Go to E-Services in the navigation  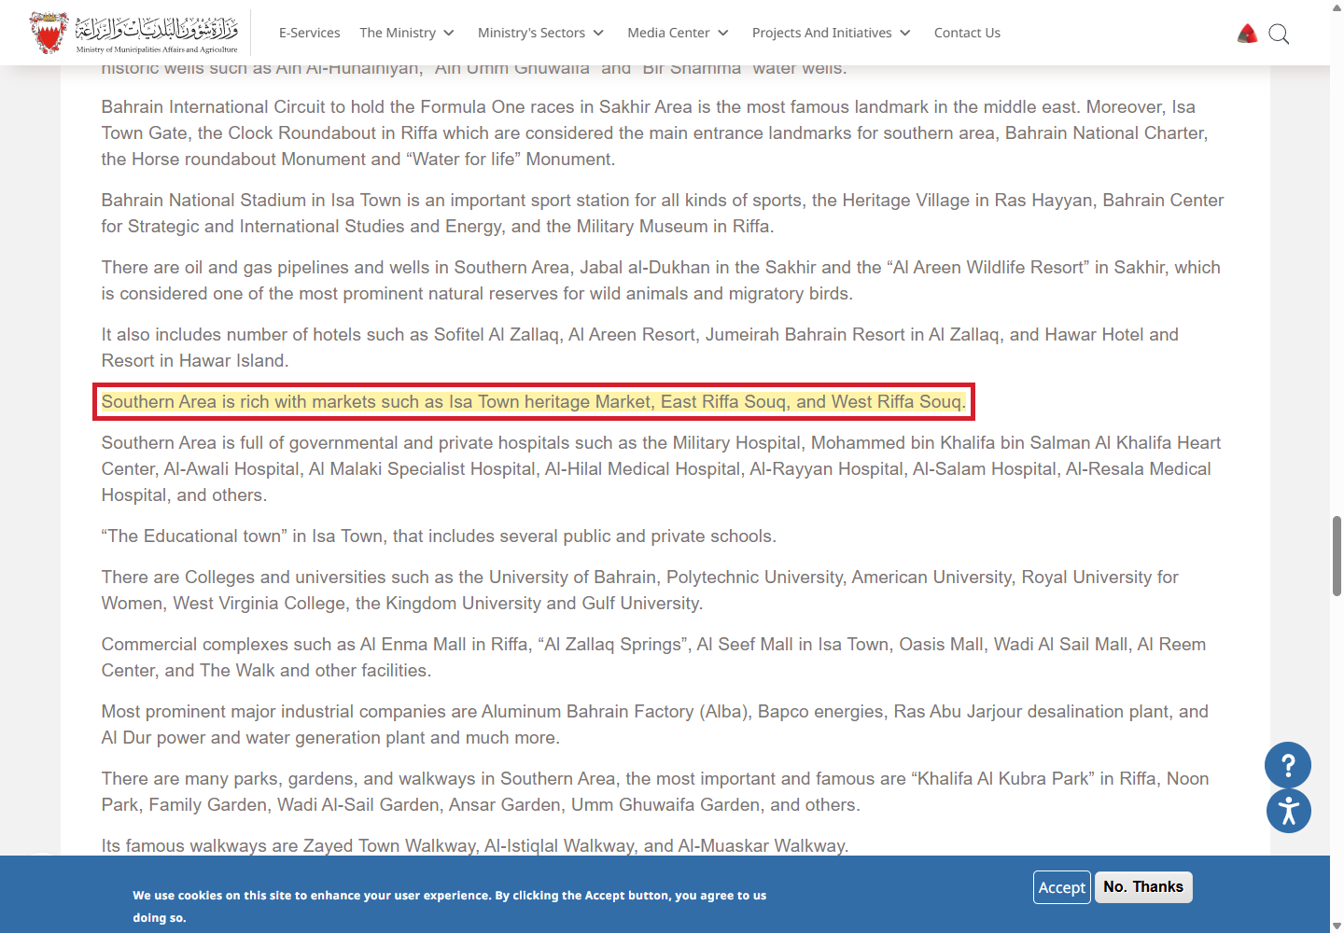(310, 33)
